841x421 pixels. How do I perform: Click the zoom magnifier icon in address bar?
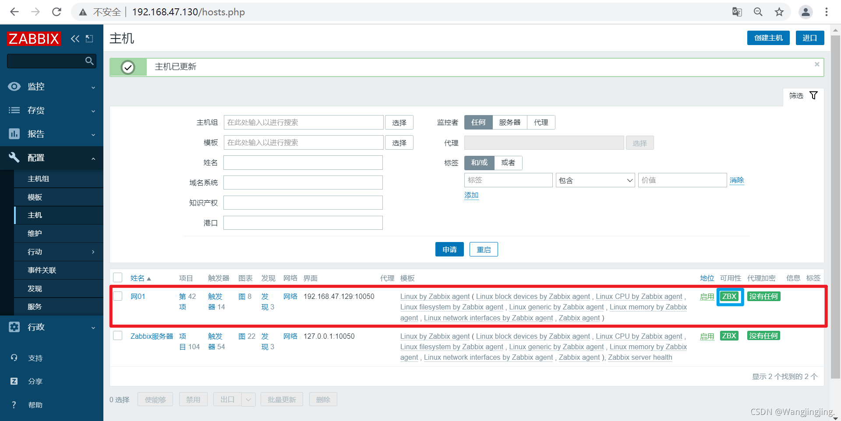758,12
